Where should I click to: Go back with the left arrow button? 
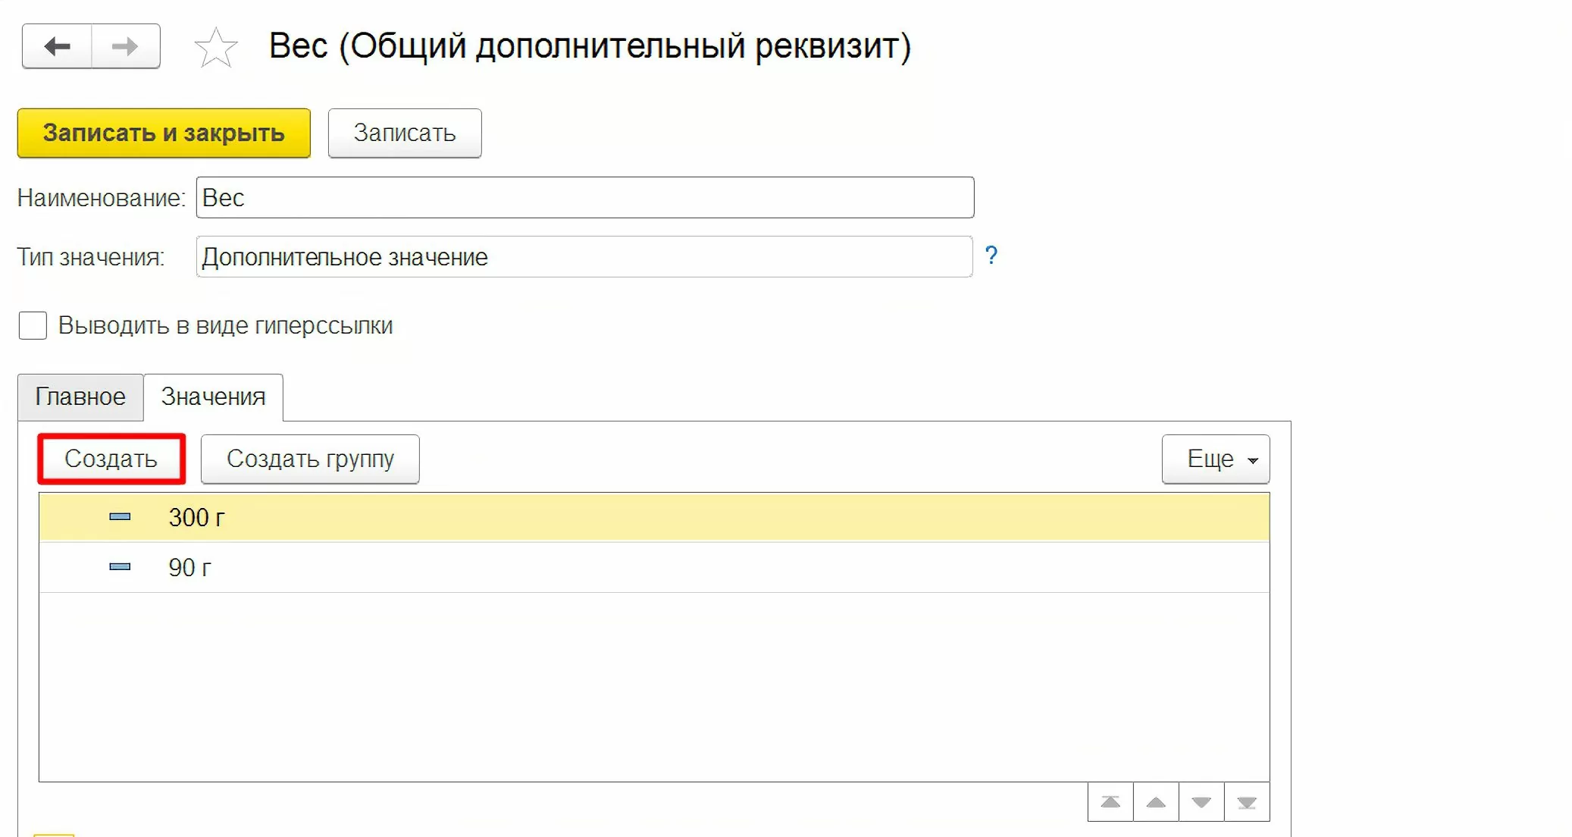click(x=58, y=46)
